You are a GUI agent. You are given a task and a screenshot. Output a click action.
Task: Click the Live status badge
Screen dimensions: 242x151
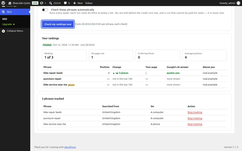pyautogui.click(x=35, y=3)
